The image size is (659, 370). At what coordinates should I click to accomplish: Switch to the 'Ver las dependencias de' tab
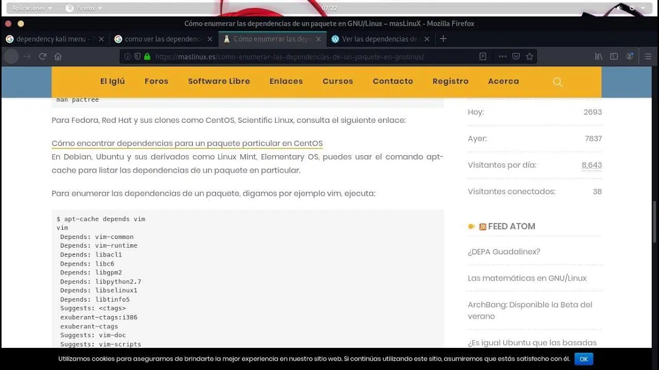[381, 39]
